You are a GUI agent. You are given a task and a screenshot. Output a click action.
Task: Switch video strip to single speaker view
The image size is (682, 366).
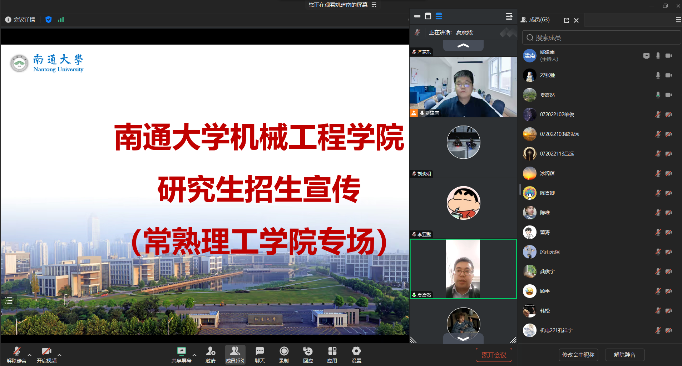point(428,16)
